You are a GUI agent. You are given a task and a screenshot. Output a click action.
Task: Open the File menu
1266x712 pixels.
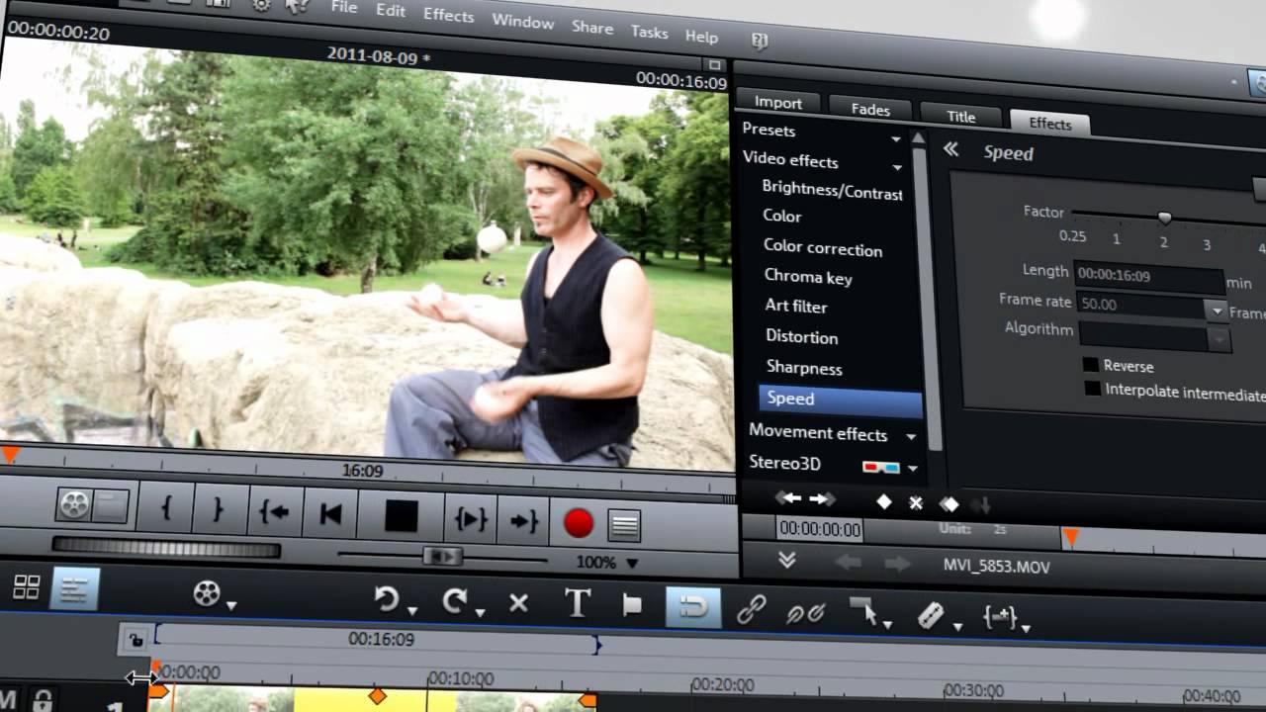[344, 7]
